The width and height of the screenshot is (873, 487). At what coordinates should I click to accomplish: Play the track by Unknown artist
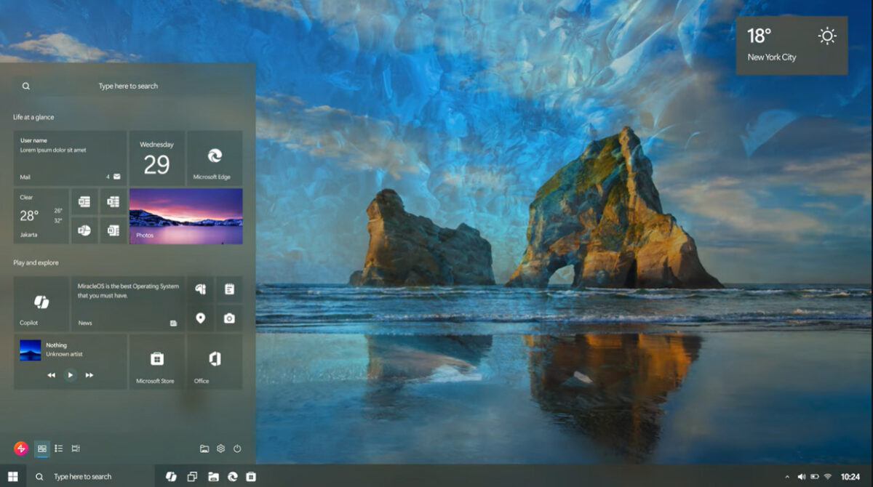pos(68,375)
